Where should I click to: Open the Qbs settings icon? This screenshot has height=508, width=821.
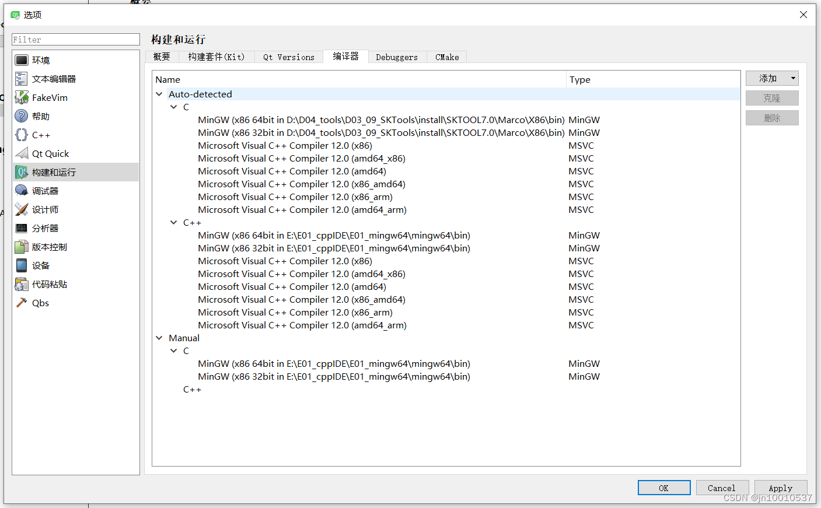(x=22, y=302)
